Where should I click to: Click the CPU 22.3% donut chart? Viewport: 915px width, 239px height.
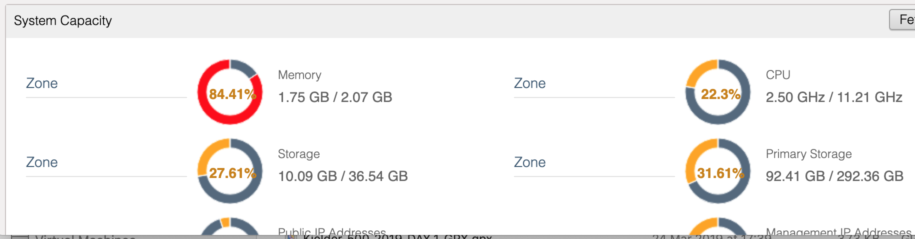(x=718, y=92)
